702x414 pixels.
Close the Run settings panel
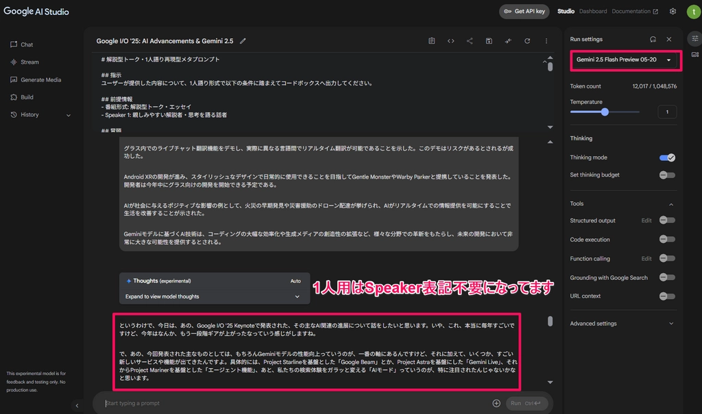(669, 39)
